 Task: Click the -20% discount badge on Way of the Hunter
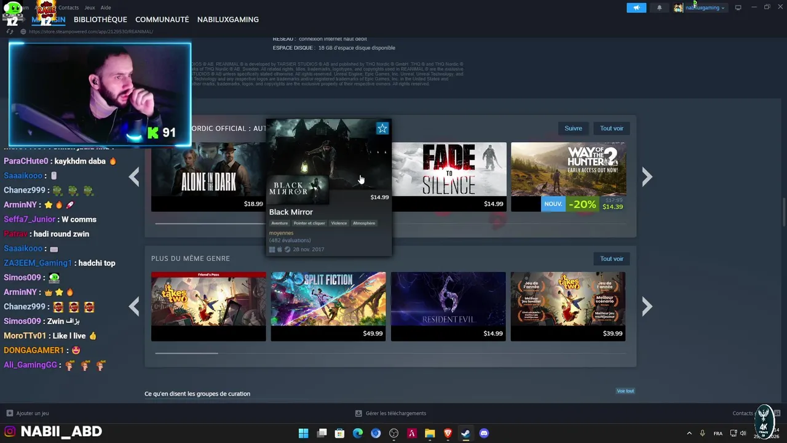point(582,204)
